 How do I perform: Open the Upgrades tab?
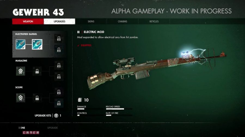click(59, 21)
